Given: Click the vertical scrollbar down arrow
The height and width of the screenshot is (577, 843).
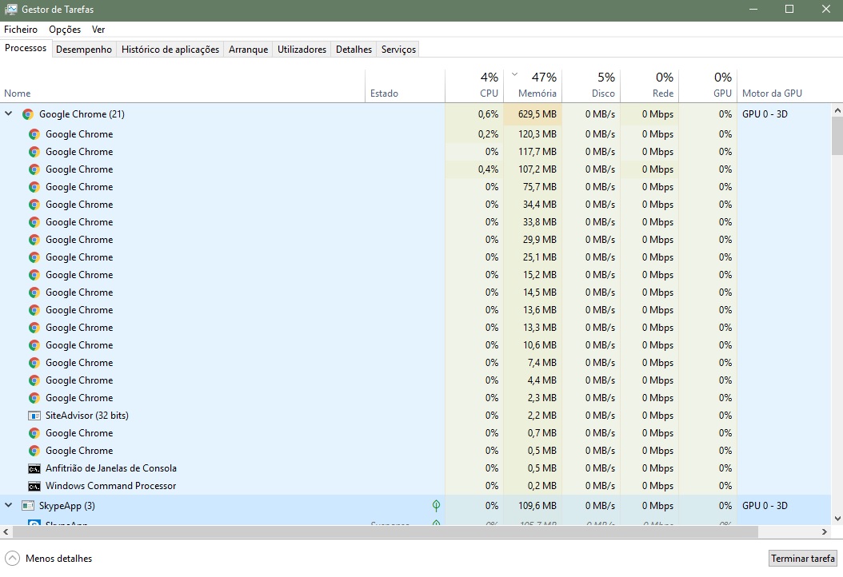Looking at the screenshot, I should coord(837,518).
